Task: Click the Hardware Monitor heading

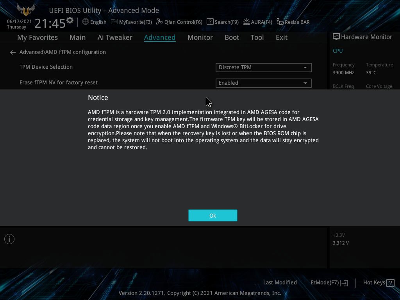Action: pos(366,37)
